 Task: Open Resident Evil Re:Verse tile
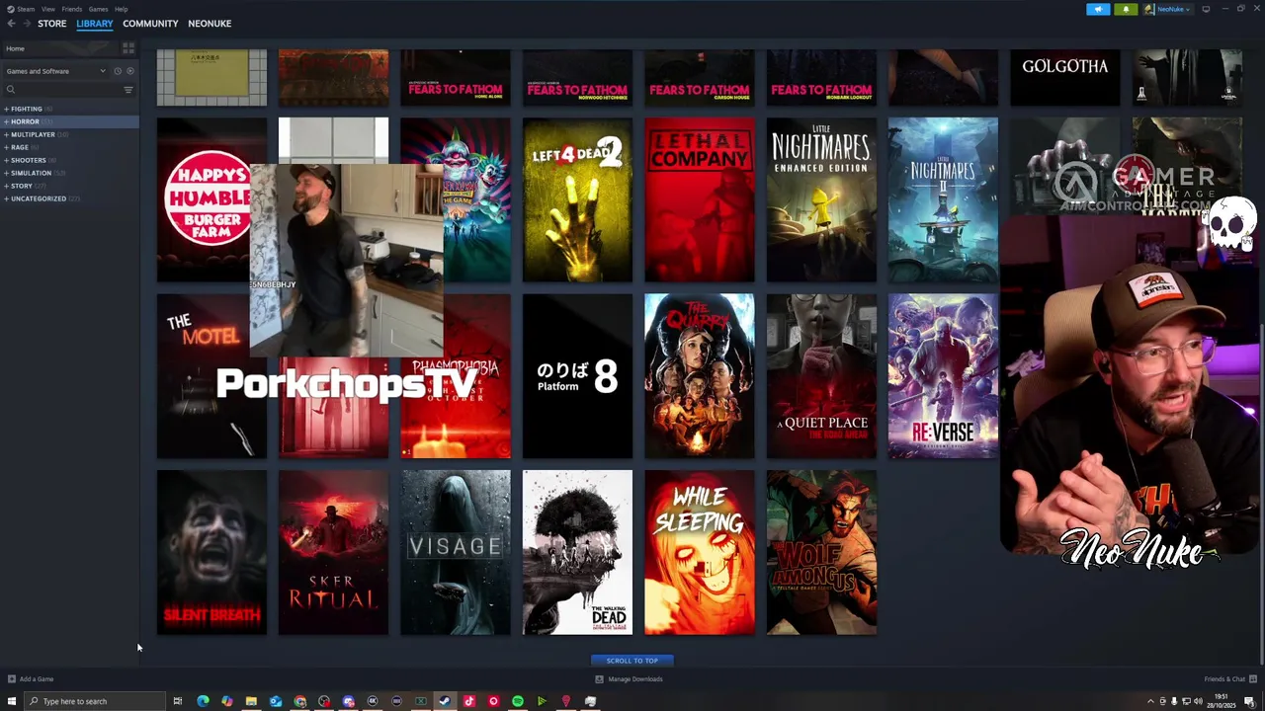tap(943, 376)
